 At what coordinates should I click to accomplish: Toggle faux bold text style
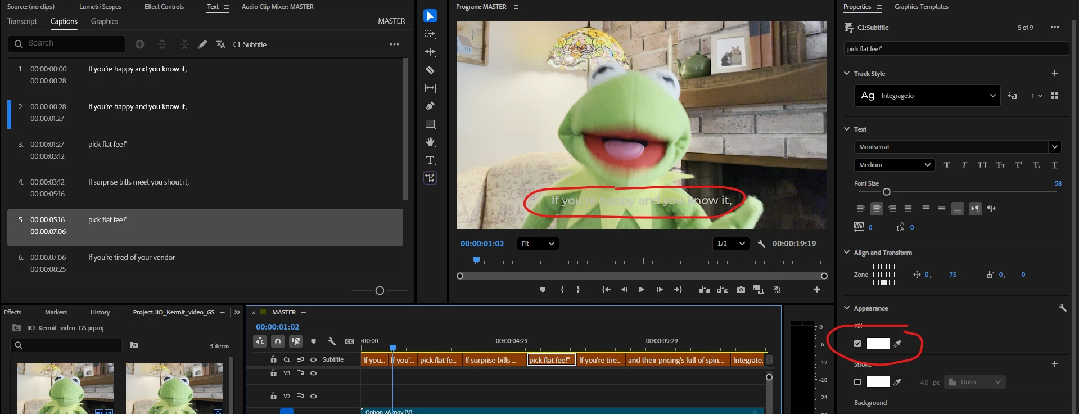click(x=947, y=165)
